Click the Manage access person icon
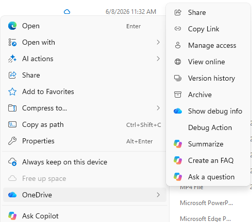Viewport: 252px width, 222px height. point(178,45)
